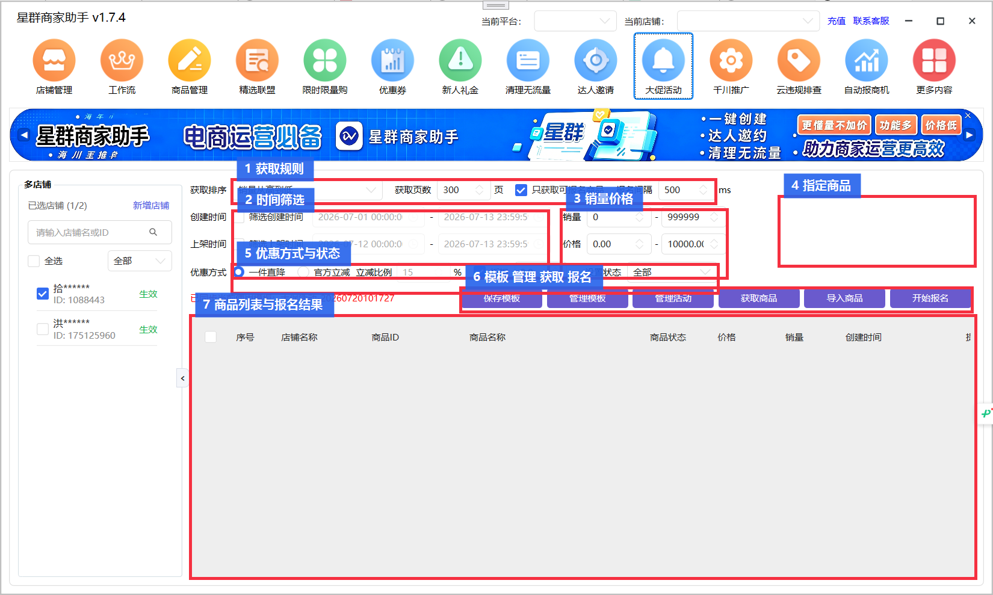This screenshot has height=595, width=993.
Task: Toggle the 全选 select-all stores checkbox
Action: click(x=34, y=261)
